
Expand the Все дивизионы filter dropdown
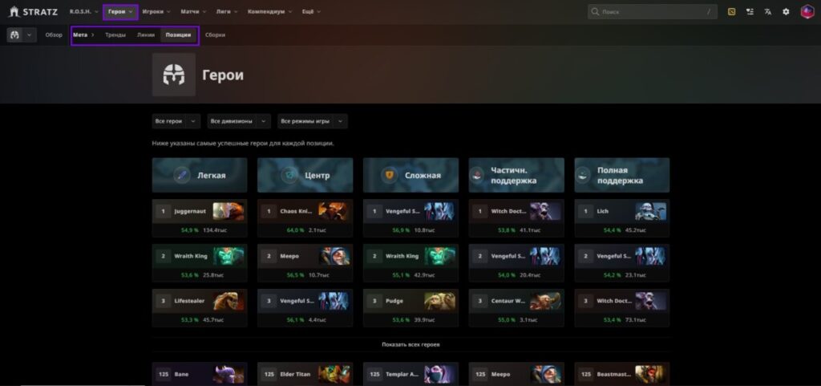pyautogui.click(x=238, y=121)
